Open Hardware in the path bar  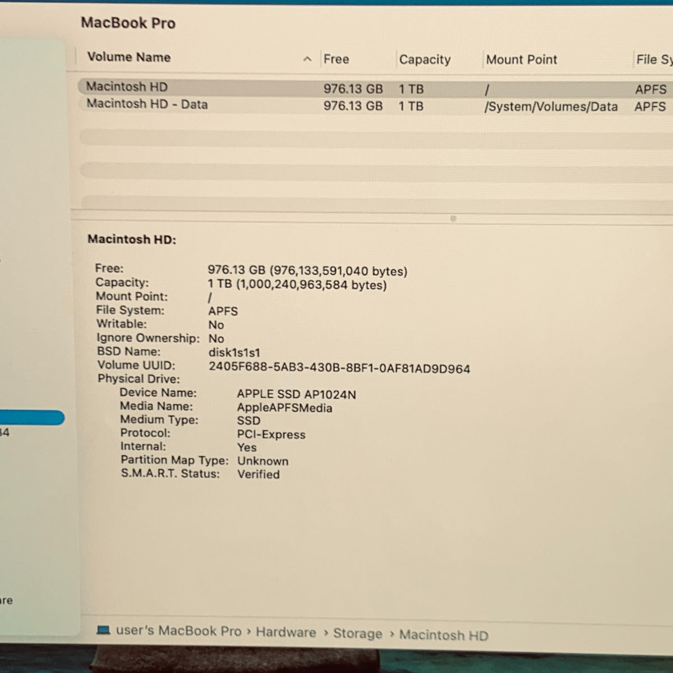[286, 632]
